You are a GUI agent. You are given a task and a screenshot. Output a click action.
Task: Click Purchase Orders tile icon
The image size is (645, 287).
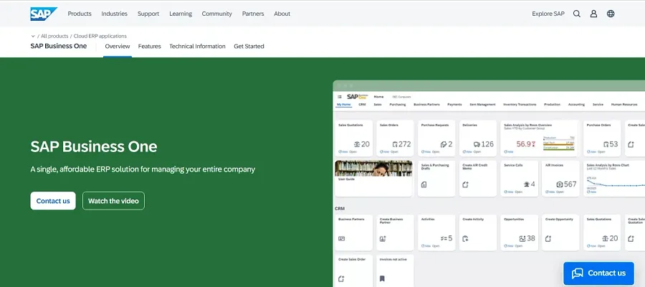pos(606,144)
